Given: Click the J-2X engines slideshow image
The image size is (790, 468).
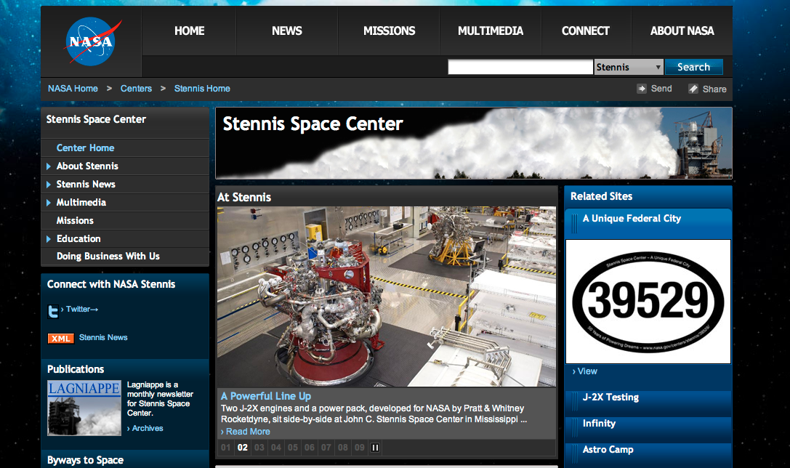Looking at the screenshot, I should click(x=387, y=296).
